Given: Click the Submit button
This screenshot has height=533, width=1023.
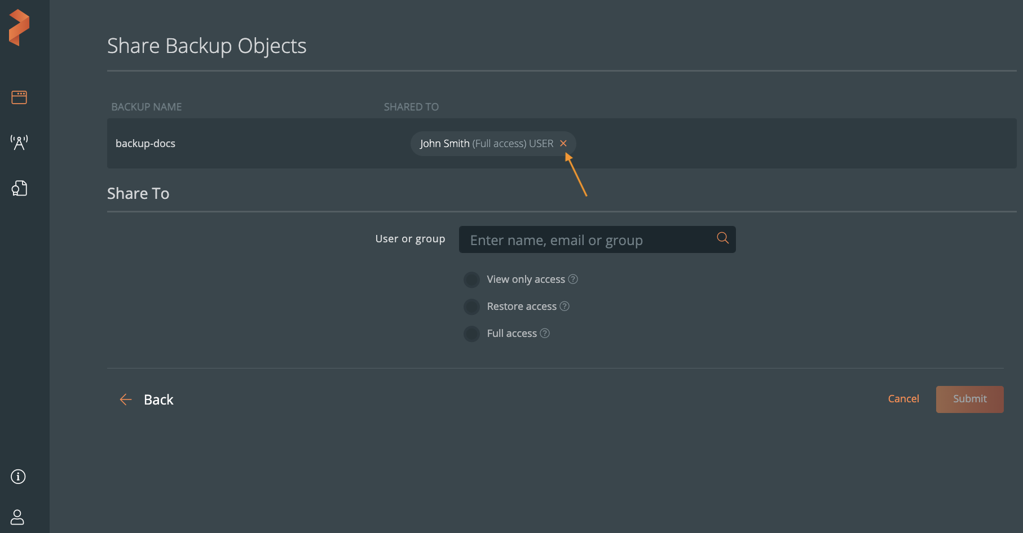Looking at the screenshot, I should (969, 399).
